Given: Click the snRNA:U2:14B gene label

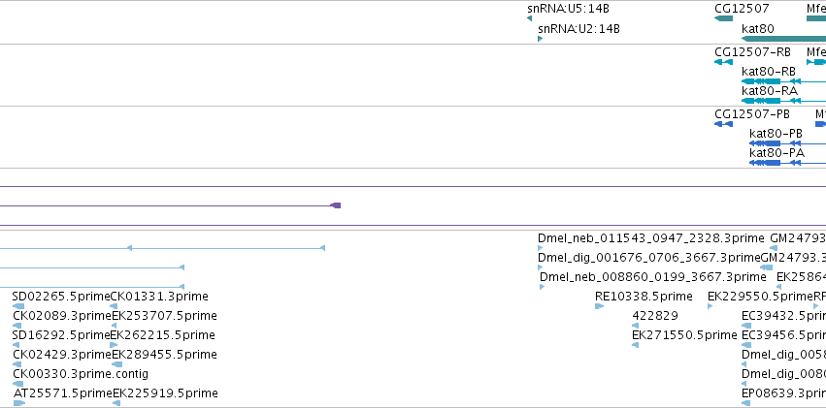Looking at the screenshot, I should (578, 28).
